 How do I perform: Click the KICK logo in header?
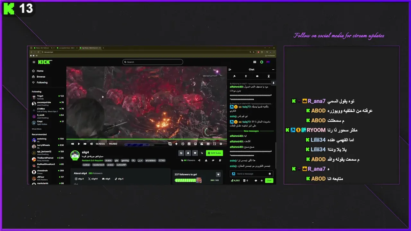click(x=44, y=62)
